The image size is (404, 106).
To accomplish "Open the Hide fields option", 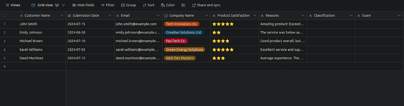I will (x=83, y=5).
